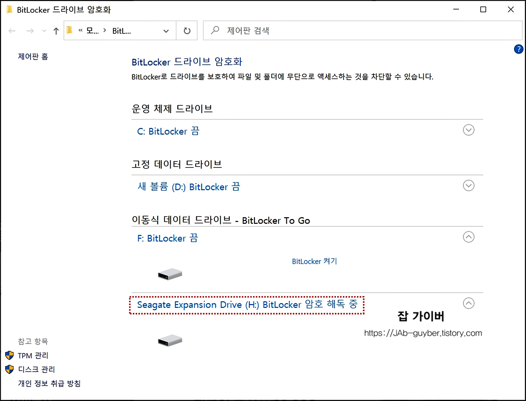Click the title bar folder icon
Image resolution: width=526 pixels, height=401 pixels.
(x=10, y=9)
